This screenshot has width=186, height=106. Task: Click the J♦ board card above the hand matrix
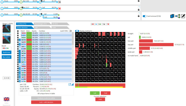pos(96,24)
